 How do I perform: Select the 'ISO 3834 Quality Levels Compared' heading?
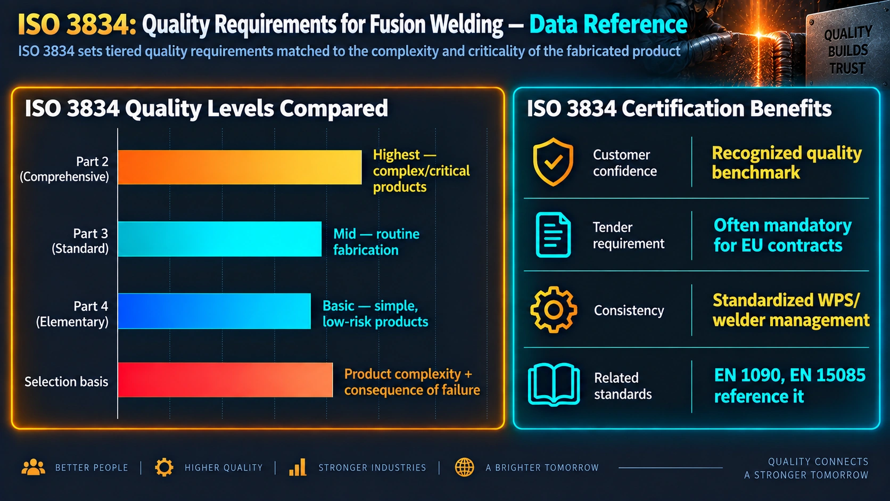tap(207, 109)
